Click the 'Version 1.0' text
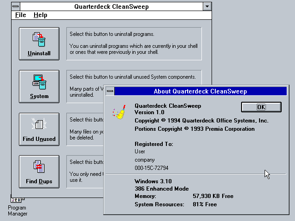The width and height of the screenshot is (295, 221). pyautogui.click(x=149, y=112)
